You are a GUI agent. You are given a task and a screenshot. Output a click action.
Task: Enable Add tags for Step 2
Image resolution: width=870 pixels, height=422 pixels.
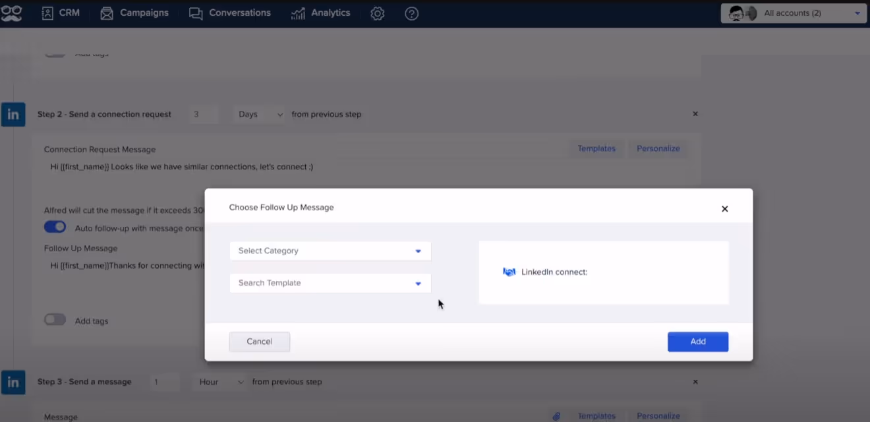point(55,319)
